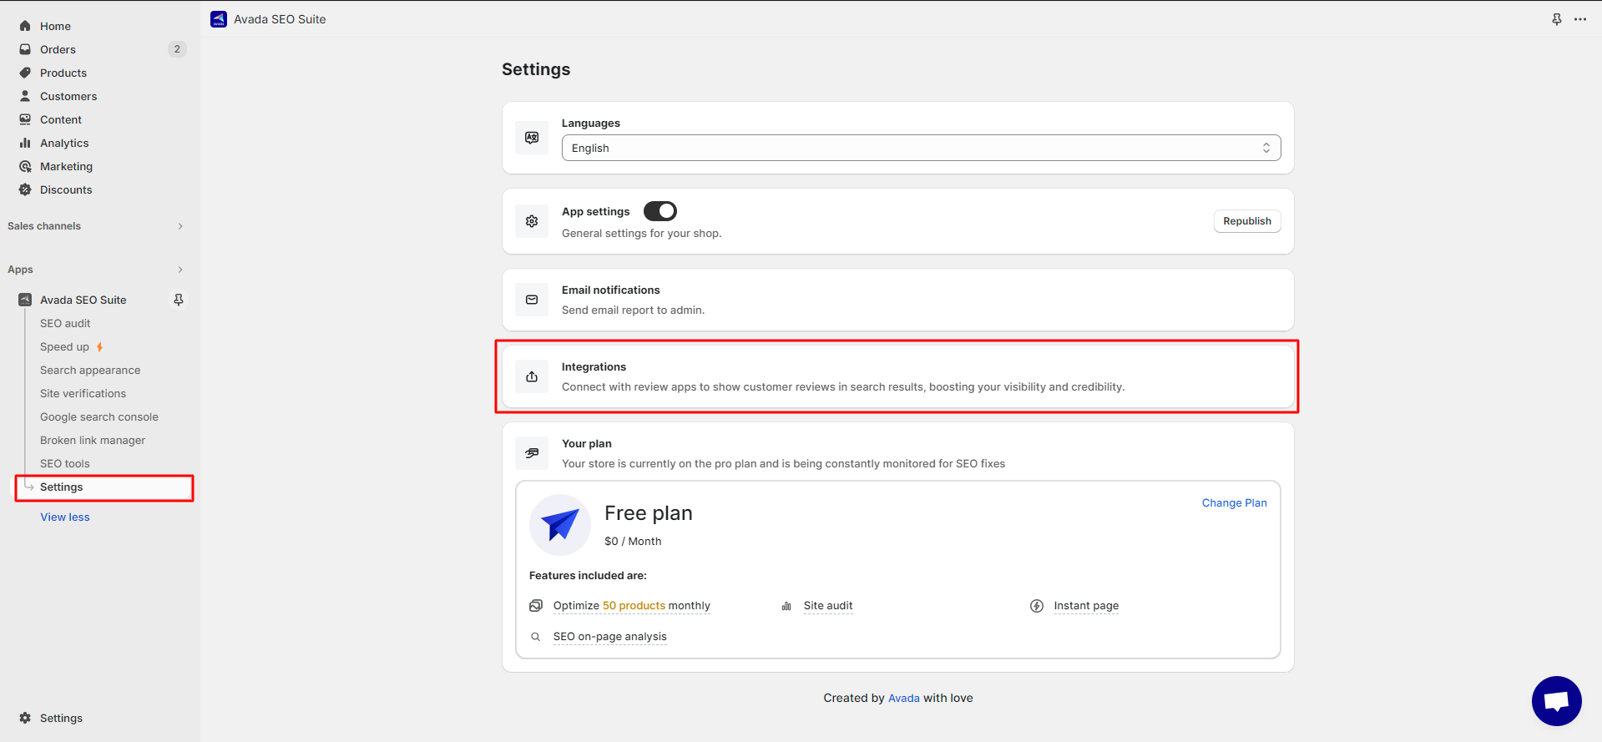Click the Content icon in sidebar
The width and height of the screenshot is (1602, 742).
click(x=25, y=119)
